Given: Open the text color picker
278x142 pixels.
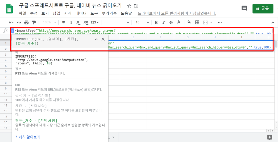Looking at the screenshot, I should 179,22.
